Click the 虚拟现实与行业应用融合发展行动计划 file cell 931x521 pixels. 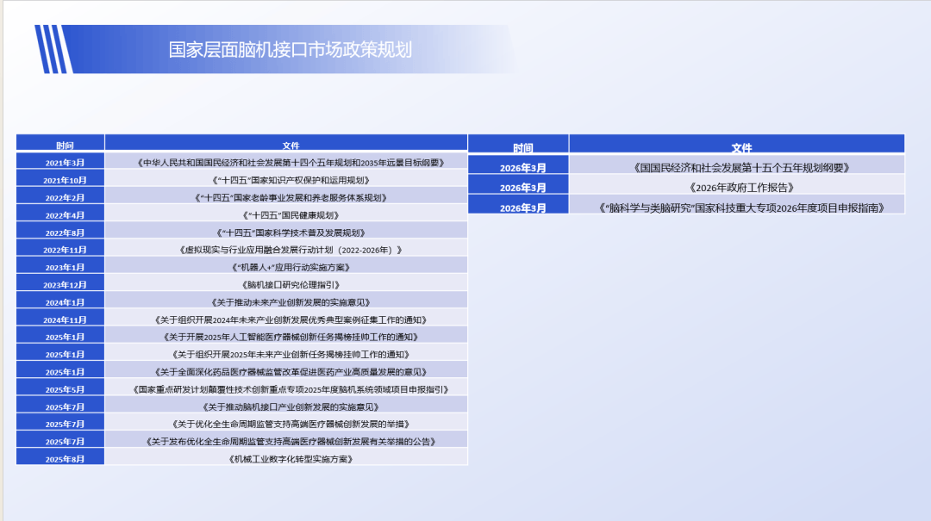click(286, 249)
